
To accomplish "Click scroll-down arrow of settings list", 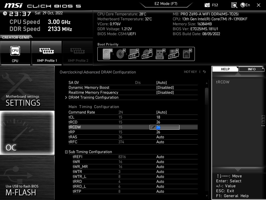I will coord(207,196).
